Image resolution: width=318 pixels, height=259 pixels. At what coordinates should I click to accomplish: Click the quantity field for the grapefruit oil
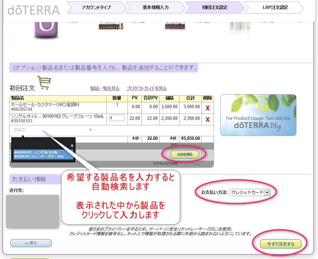117,118
